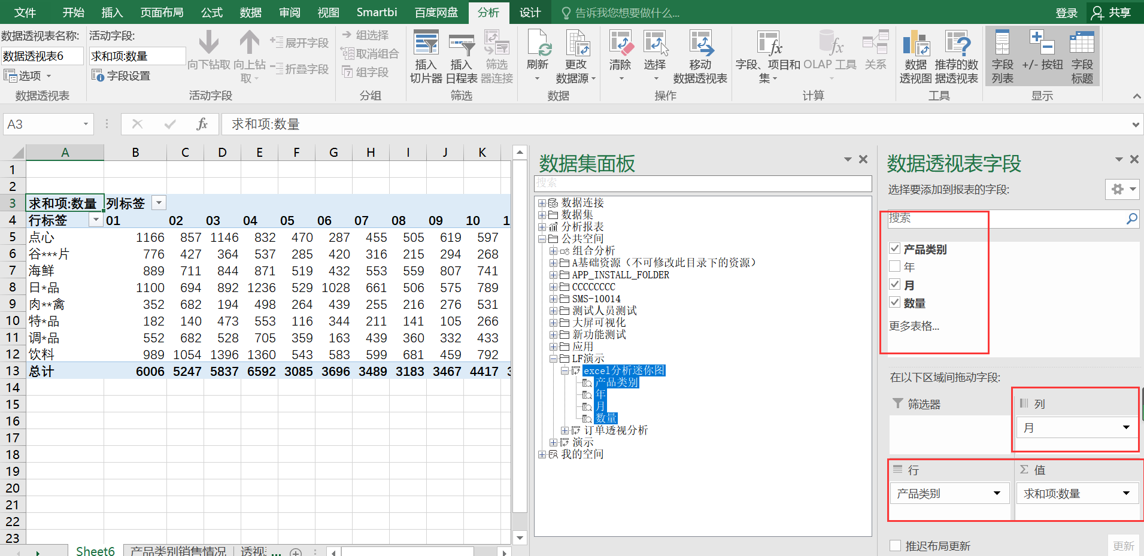The image size is (1144, 556).
Task: Expand the 订单透视分析 tree node
Action: (x=565, y=430)
